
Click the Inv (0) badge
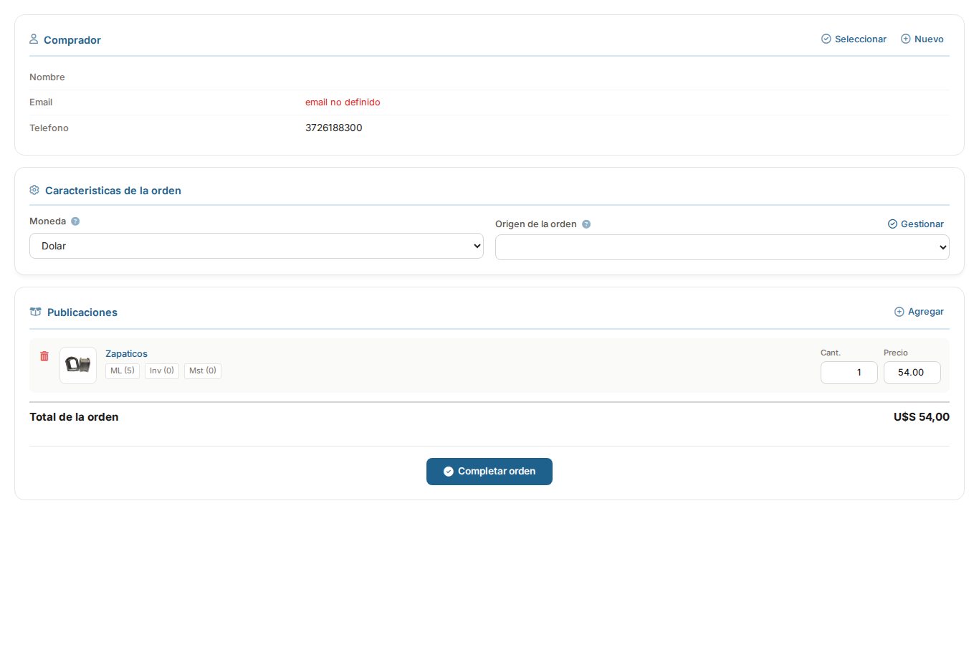(161, 371)
